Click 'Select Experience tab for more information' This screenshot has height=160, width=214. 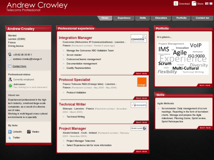pos(89,145)
